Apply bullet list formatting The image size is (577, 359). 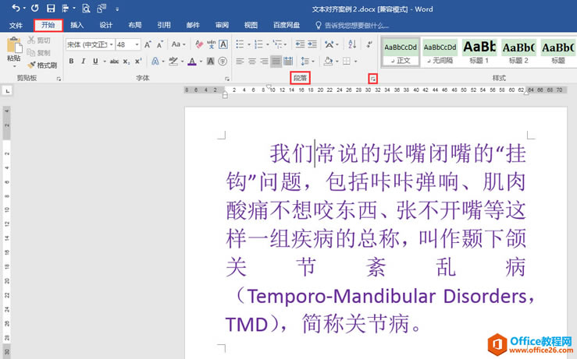click(240, 44)
